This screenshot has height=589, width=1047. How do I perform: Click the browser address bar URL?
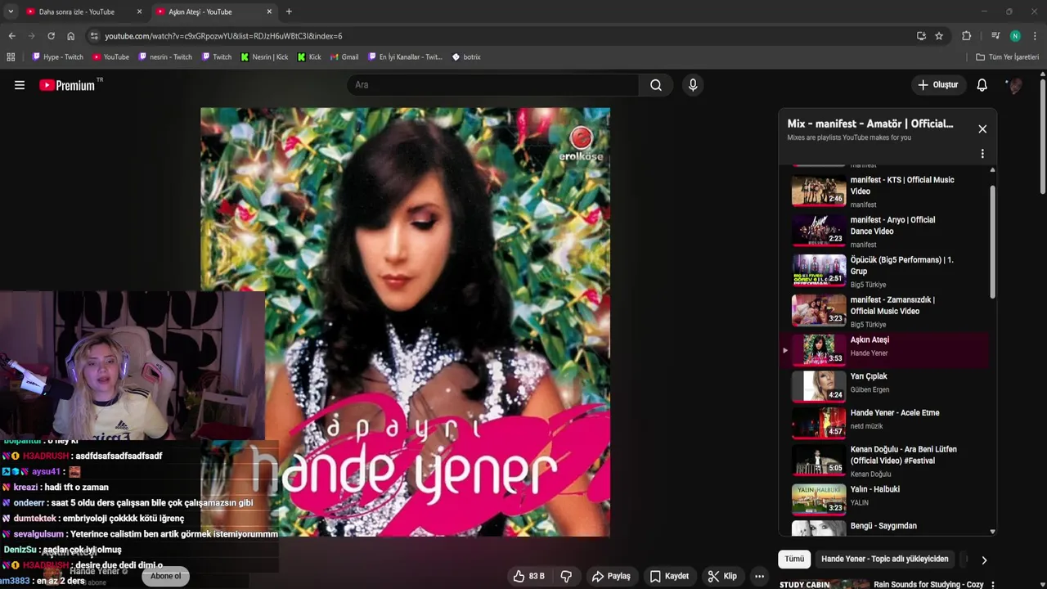tap(223, 36)
